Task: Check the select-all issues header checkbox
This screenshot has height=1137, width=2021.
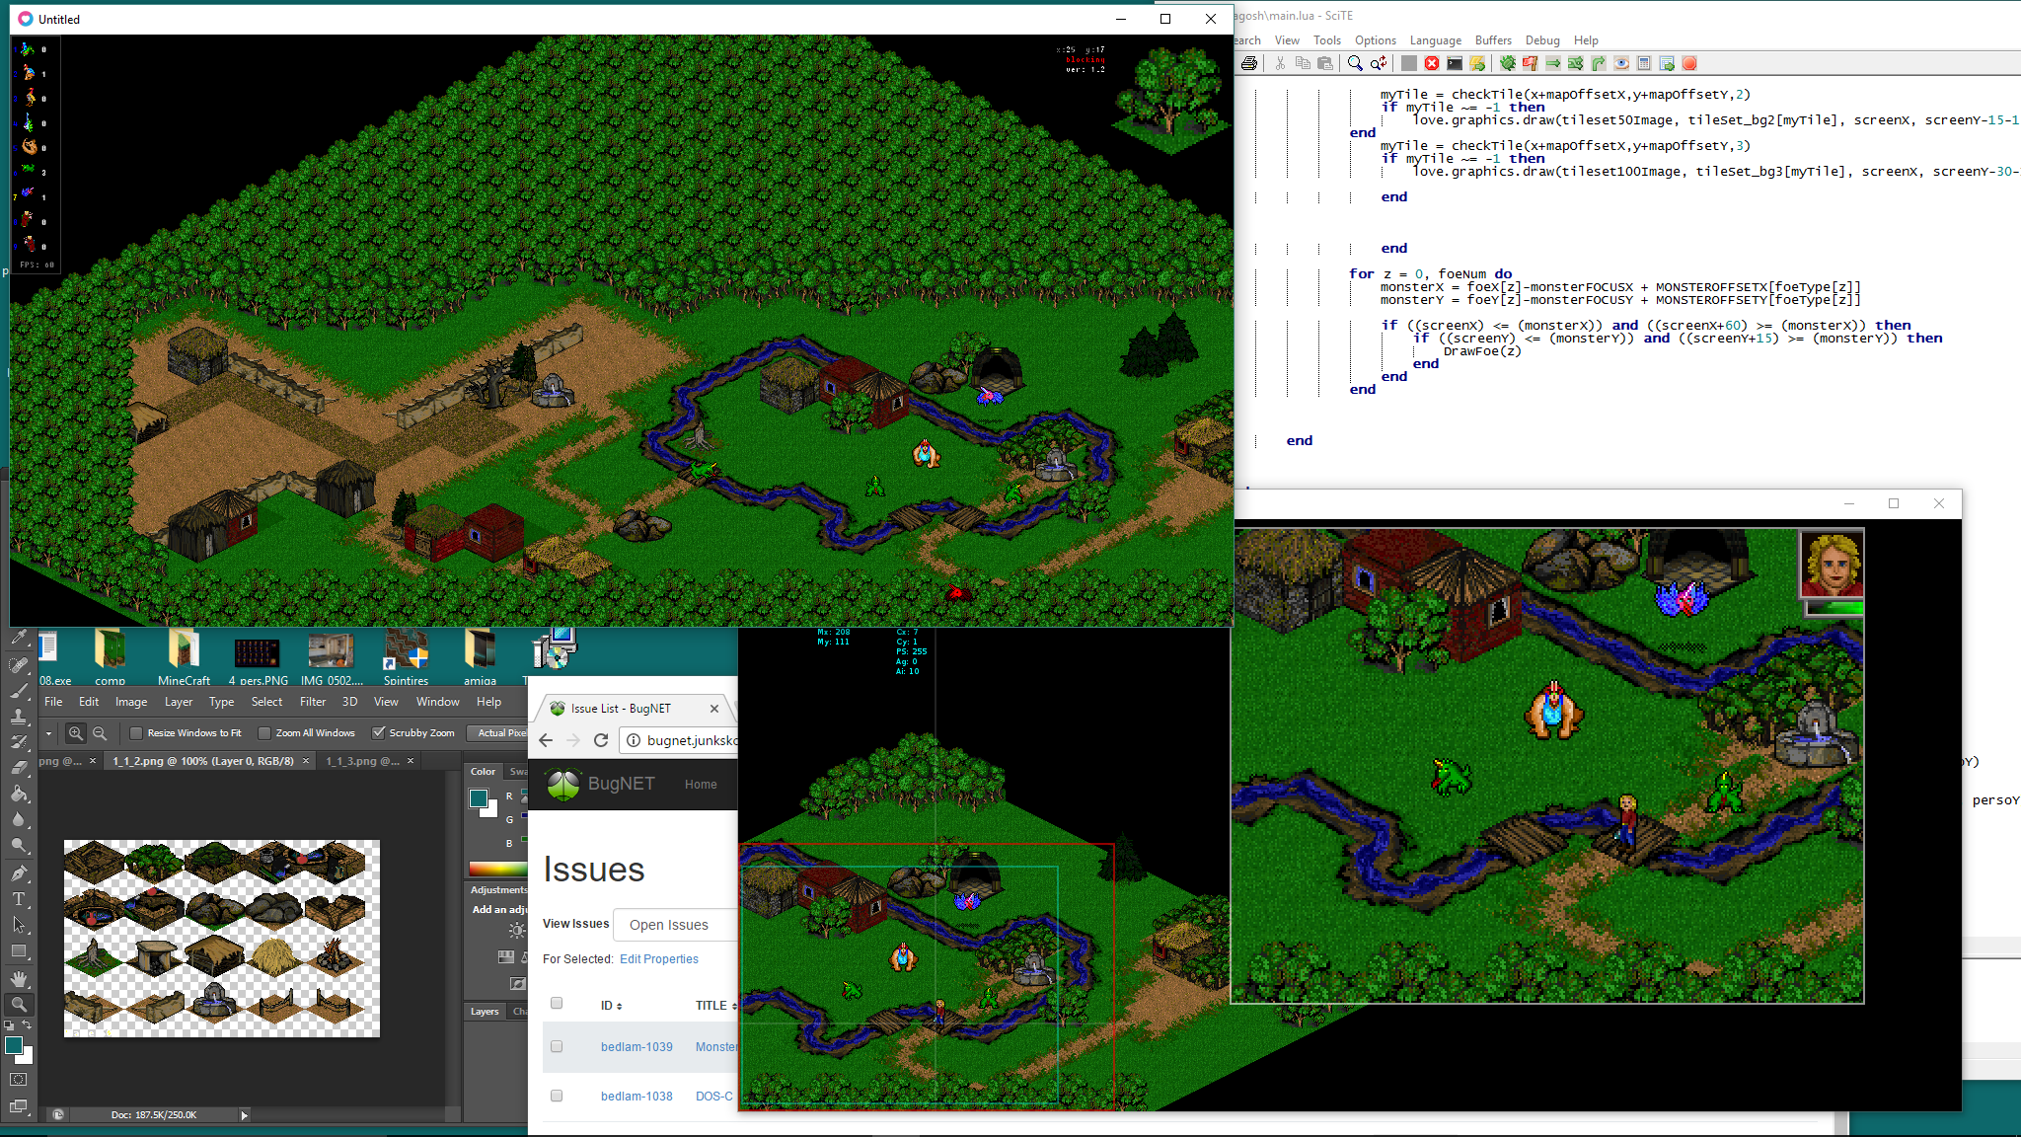Action: (557, 1004)
